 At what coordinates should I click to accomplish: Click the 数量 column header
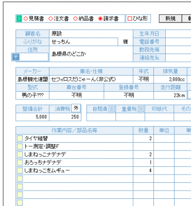pos(143,130)
